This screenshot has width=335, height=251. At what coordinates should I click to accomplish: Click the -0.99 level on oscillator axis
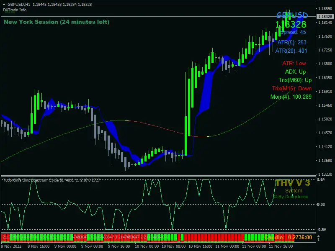click(x=321, y=229)
